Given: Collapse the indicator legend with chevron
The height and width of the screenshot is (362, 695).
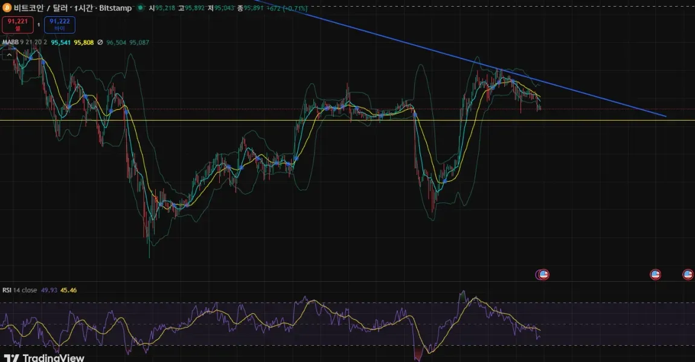Looking at the screenshot, I should 9,55.
